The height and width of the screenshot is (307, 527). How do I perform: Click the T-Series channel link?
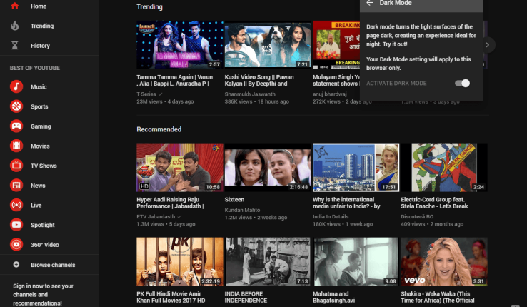pos(147,94)
